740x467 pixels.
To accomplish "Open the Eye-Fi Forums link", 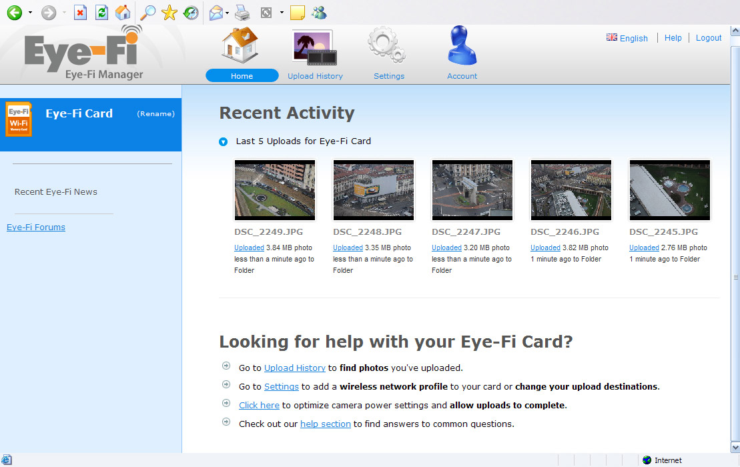I will coord(36,227).
